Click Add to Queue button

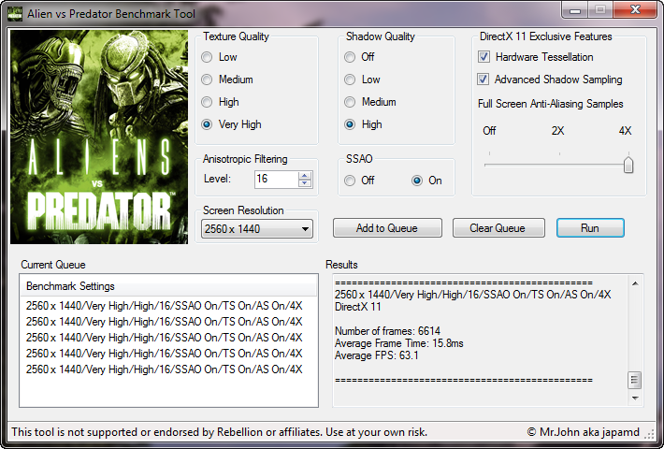(387, 228)
